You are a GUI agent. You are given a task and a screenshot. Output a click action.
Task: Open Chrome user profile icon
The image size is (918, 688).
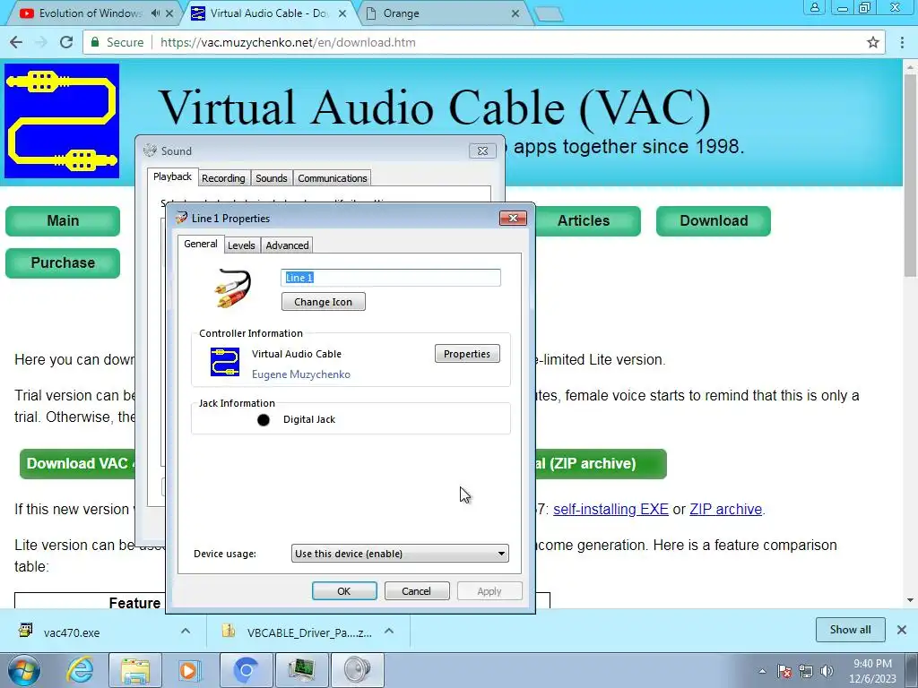point(814,7)
